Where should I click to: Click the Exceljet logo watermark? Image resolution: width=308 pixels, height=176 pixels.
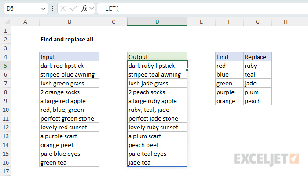(267, 158)
